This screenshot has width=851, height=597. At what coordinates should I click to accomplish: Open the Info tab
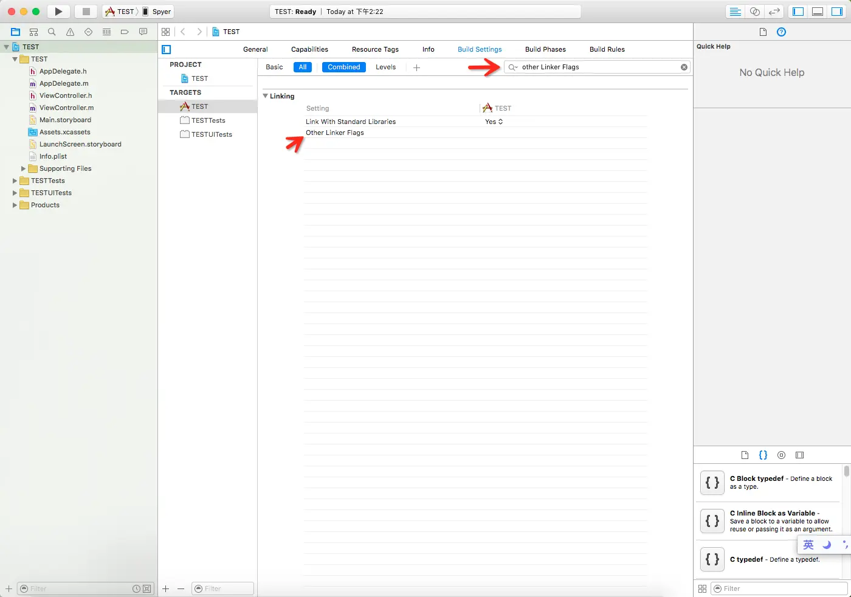429,49
